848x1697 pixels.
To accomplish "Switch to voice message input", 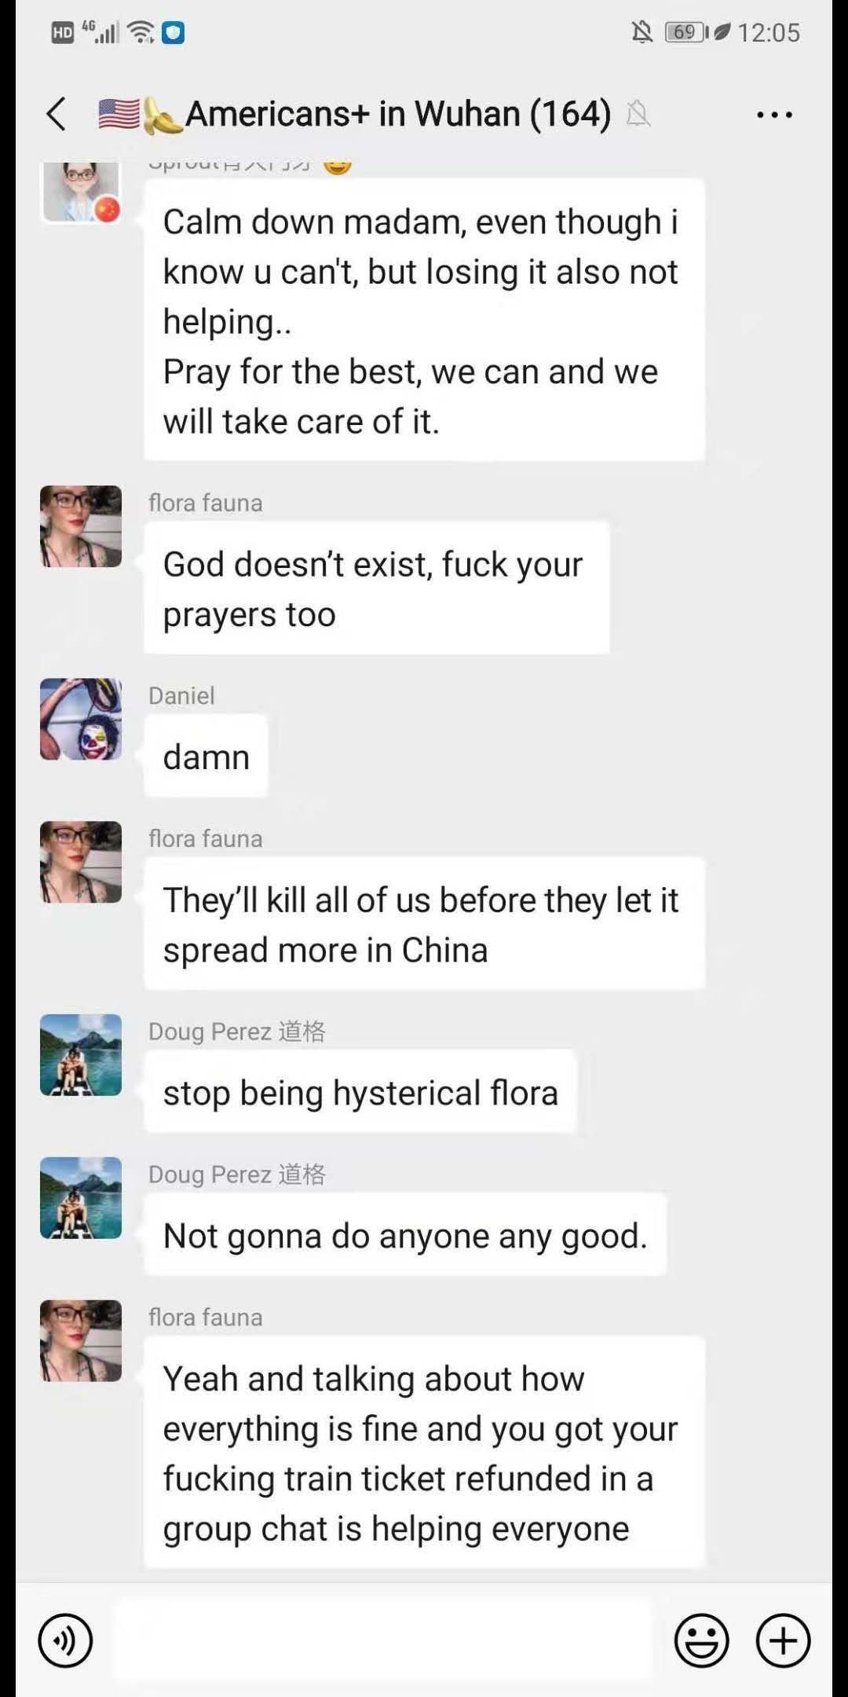I will (65, 1640).
